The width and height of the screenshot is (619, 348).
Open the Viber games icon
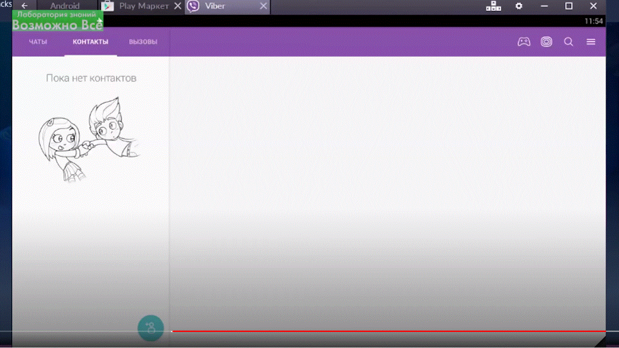coord(524,42)
